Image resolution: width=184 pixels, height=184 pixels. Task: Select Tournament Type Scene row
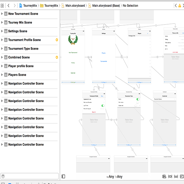(29, 48)
